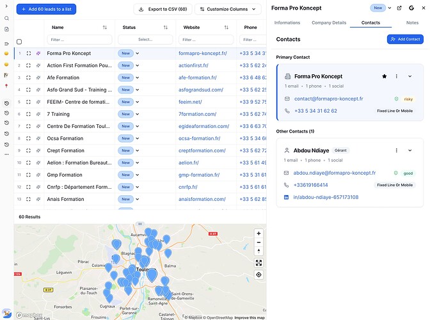The height and width of the screenshot is (320, 430).
Task: Zoom in on the map
Action: (259, 234)
